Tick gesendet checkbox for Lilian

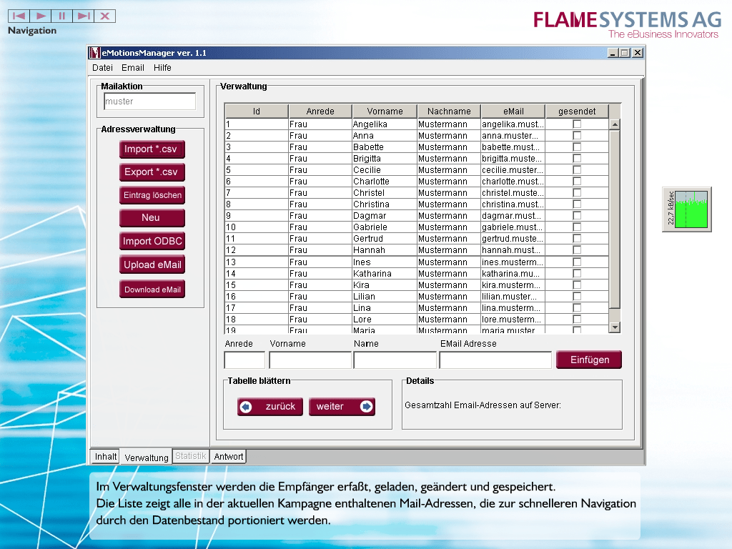(x=577, y=297)
